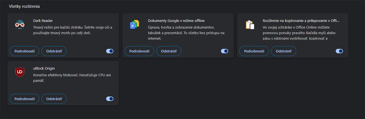The height and width of the screenshot is (119, 365).
Task: Remove Dark Reader with Odstrániť
Action: pos(54,51)
